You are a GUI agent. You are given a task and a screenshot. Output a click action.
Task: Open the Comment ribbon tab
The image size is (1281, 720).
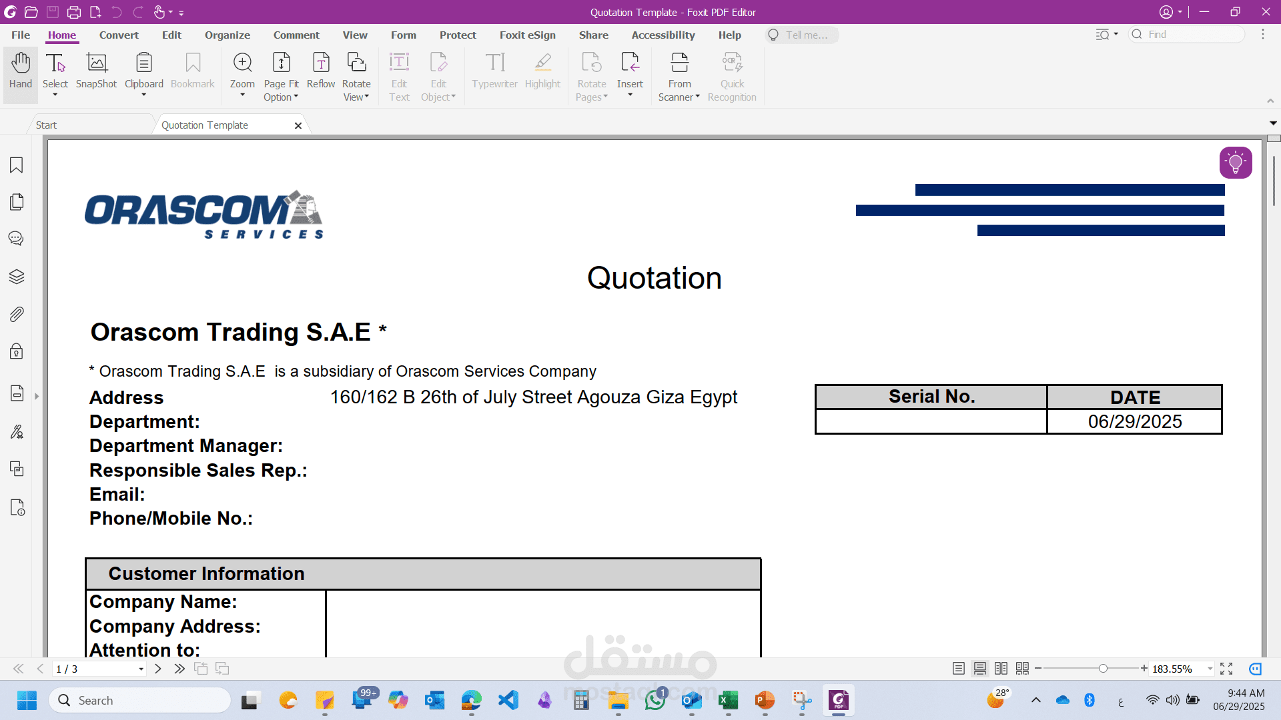pyautogui.click(x=296, y=35)
